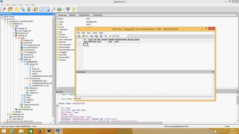Close the SQL pane

click(238, 92)
